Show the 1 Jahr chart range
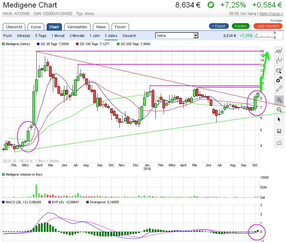This screenshot has width=286, height=243. [95, 36]
